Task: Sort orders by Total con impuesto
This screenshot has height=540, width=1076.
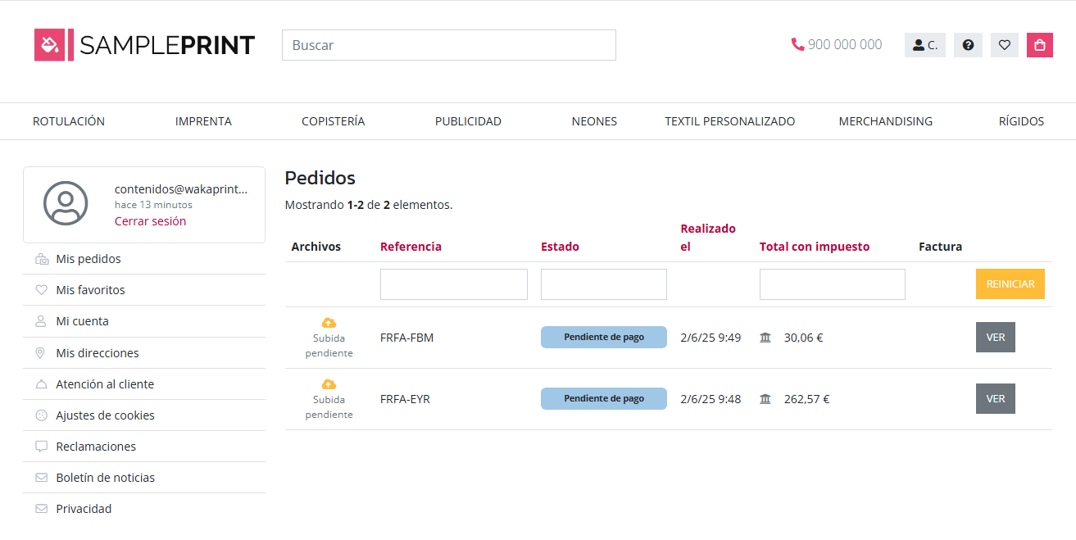Action: click(x=814, y=247)
